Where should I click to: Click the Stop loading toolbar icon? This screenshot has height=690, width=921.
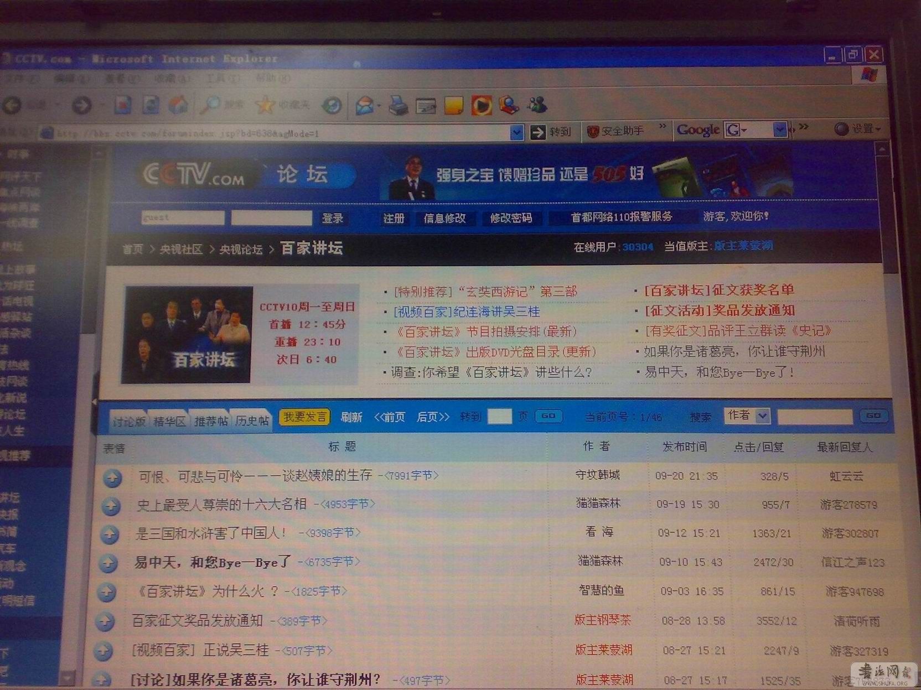click(123, 105)
